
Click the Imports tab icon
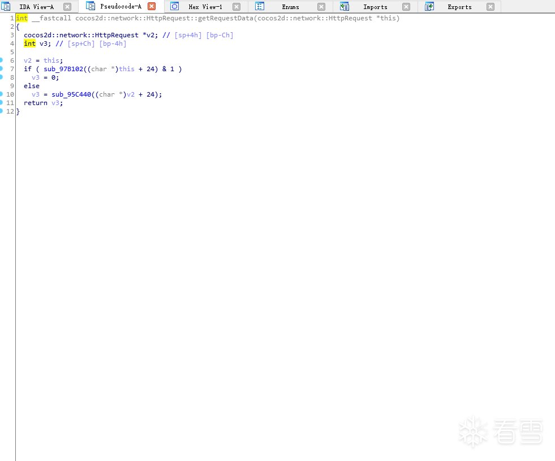pyautogui.click(x=344, y=6)
